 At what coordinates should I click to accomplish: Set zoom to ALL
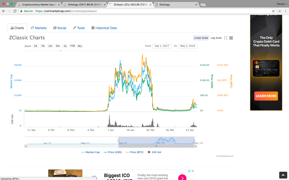(x=80, y=46)
